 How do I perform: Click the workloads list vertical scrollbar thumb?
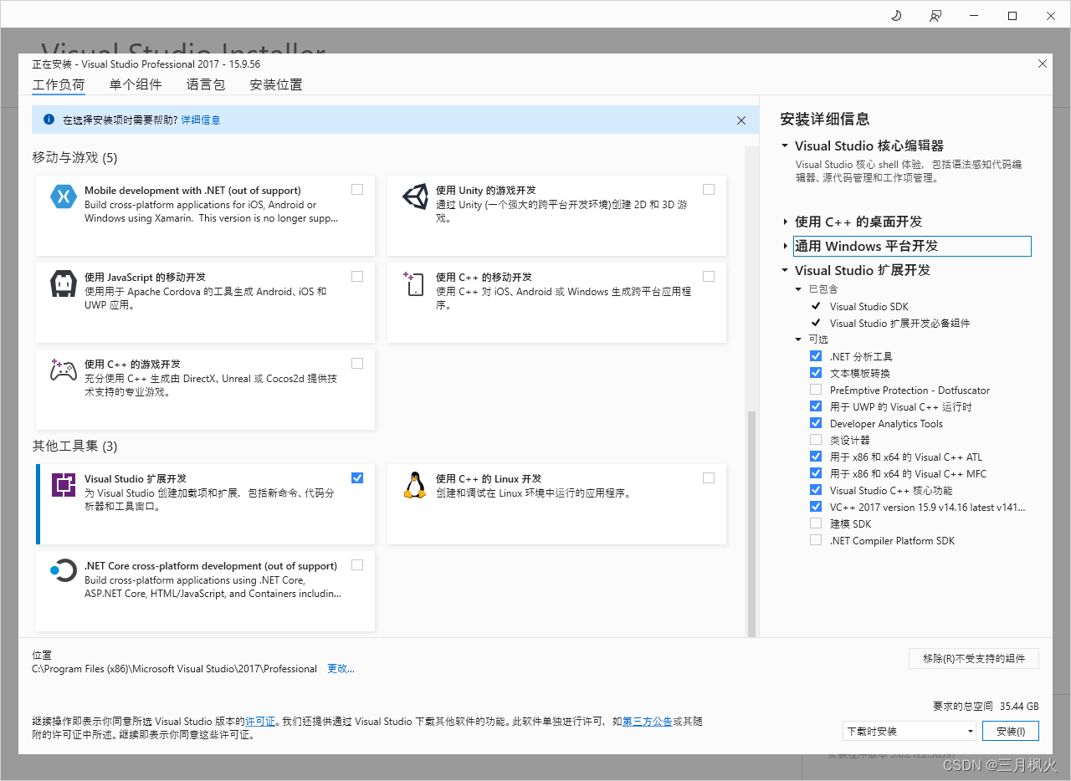pyautogui.click(x=751, y=523)
